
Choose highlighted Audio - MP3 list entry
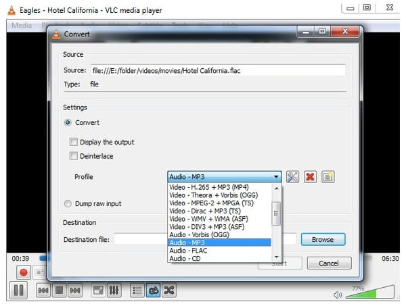[x=219, y=243]
